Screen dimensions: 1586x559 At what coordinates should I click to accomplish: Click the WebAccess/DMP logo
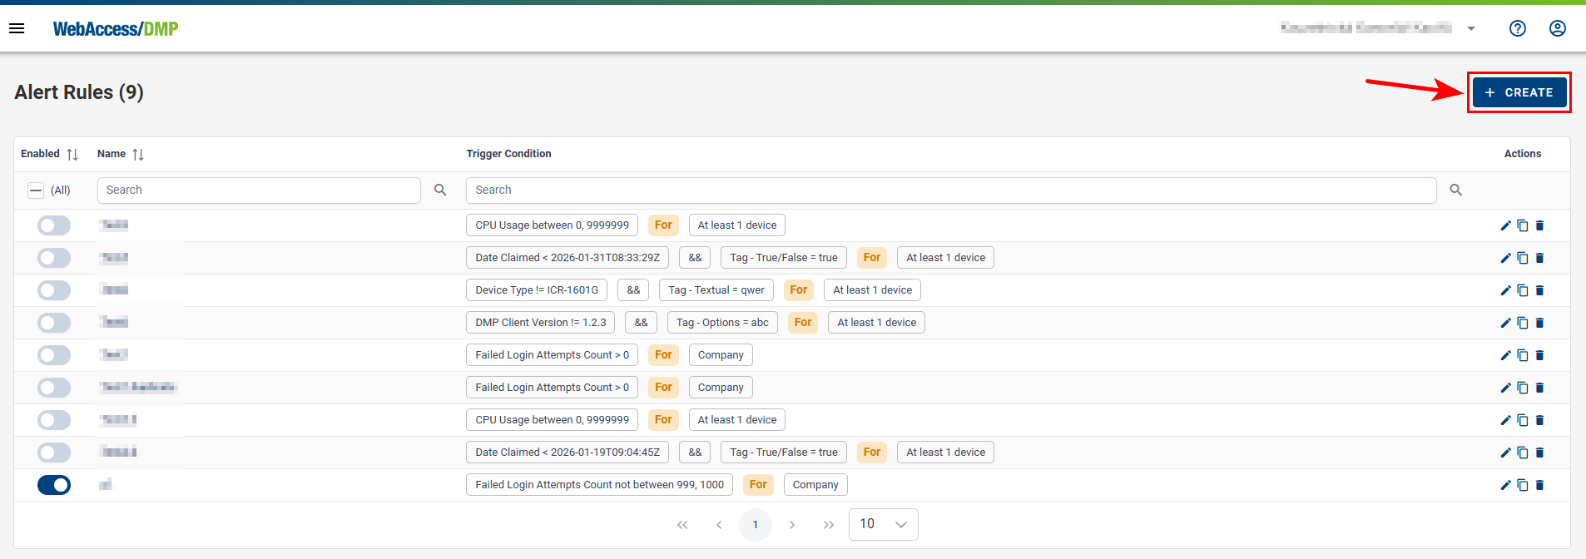pyautogui.click(x=116, y=29)
